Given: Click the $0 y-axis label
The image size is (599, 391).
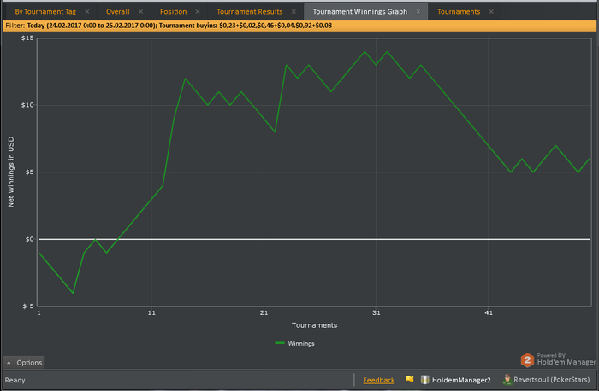Looking at the screenshot, I should [29, 239].
